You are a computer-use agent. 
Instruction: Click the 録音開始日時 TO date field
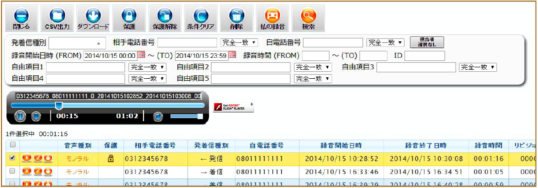(x=202, y=55)
